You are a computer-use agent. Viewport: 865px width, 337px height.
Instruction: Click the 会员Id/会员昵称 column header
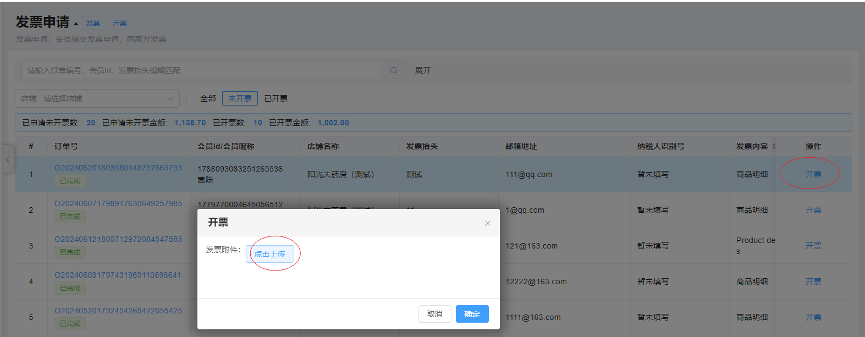click(x=226, y=146)
